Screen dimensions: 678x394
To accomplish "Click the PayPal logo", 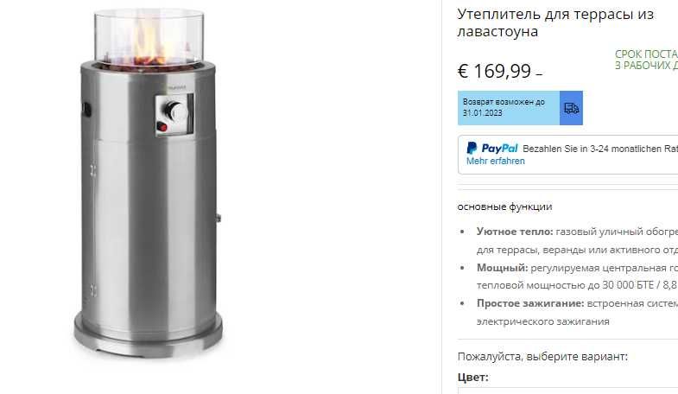I will pyautogui.click(x=492, y=149).
